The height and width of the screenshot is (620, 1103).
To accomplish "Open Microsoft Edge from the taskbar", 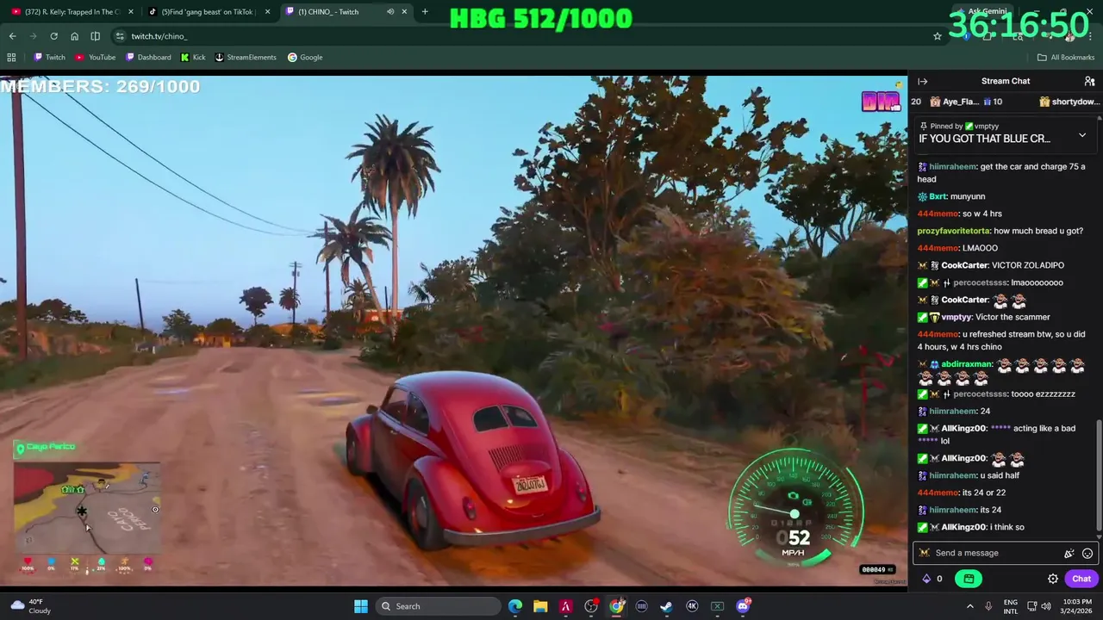I will [515, 606].
